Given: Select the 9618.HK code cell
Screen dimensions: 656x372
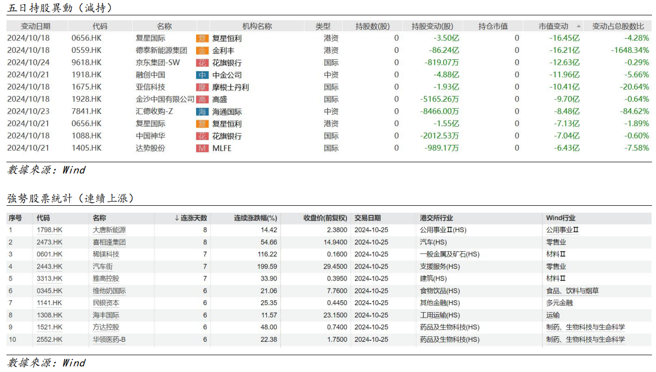Looking at the screenshot, I should pyautogui.click(x=87, y=63).
